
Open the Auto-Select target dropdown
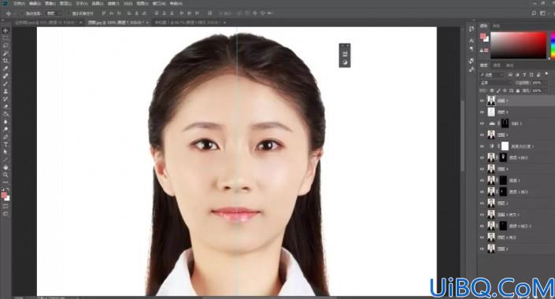click(x=53, y=13)
